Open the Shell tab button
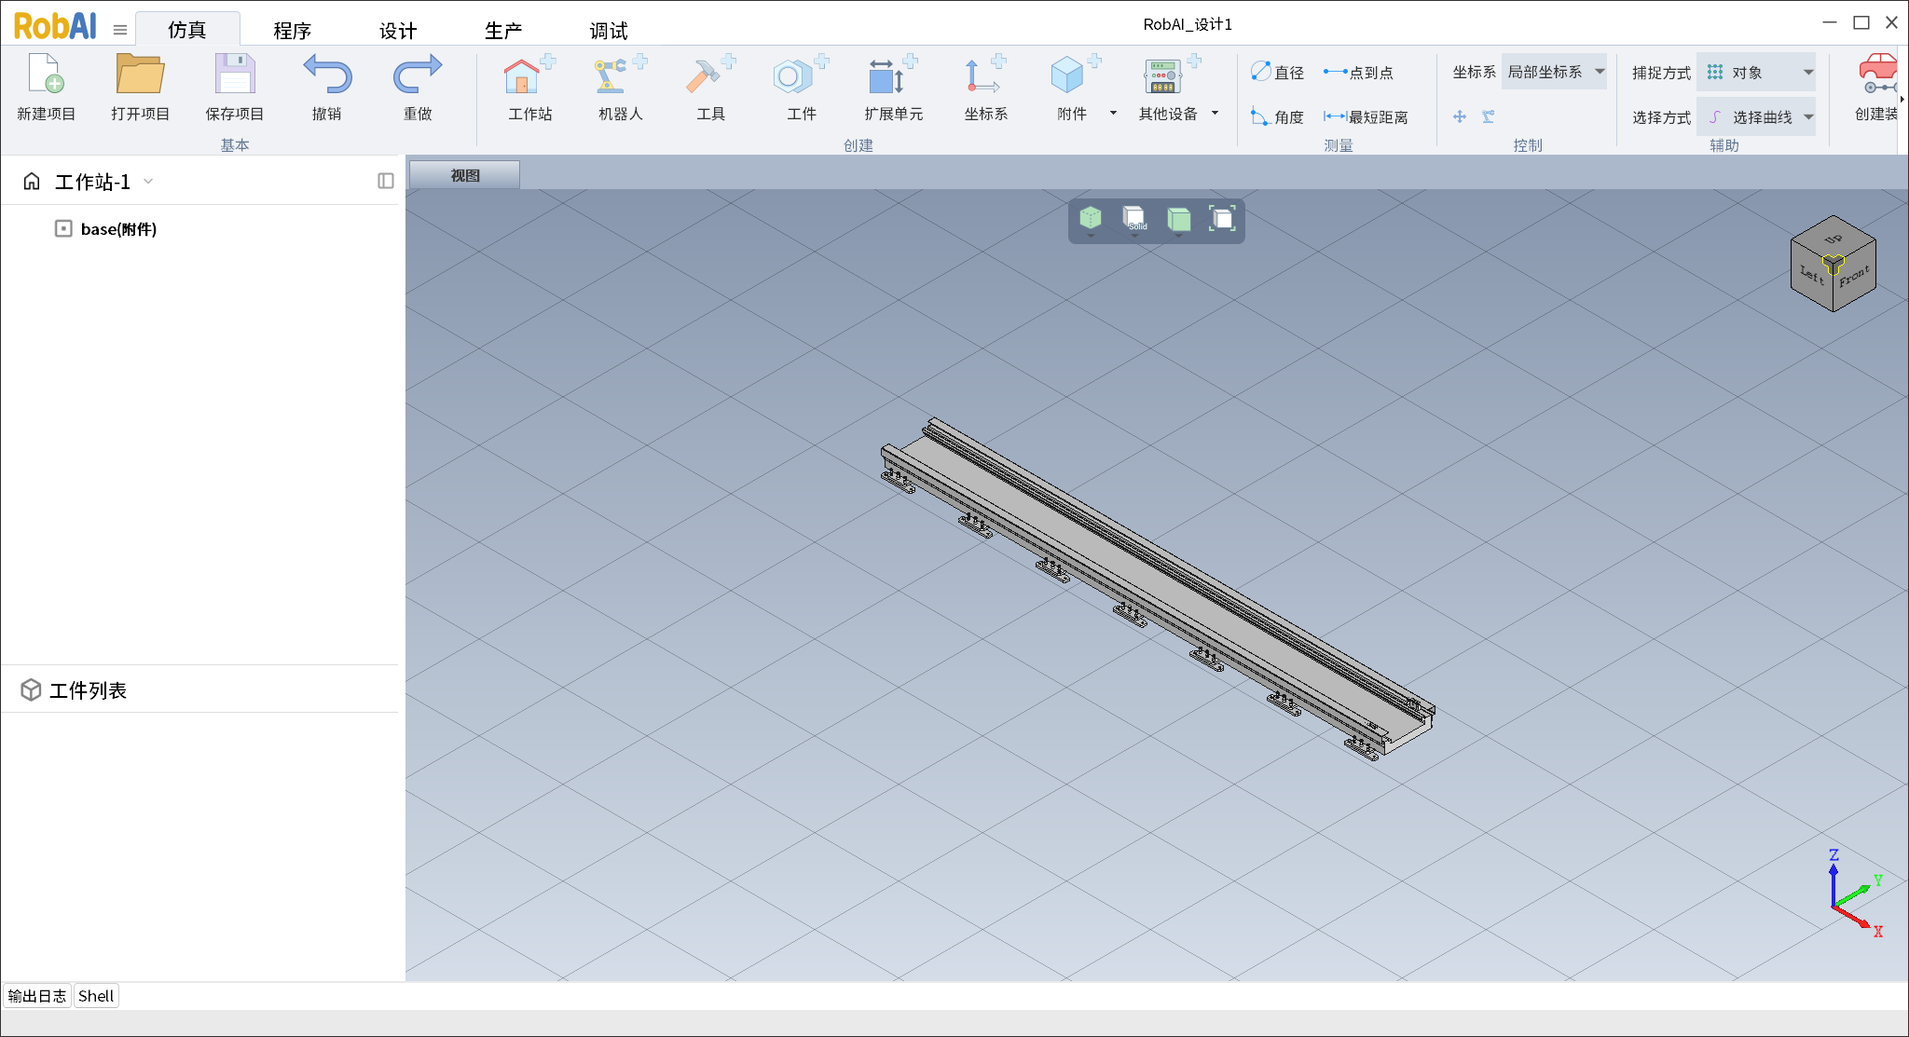Image resolution: width=1909 pixels, height=1037 pixels. click(x=96, y=996)
